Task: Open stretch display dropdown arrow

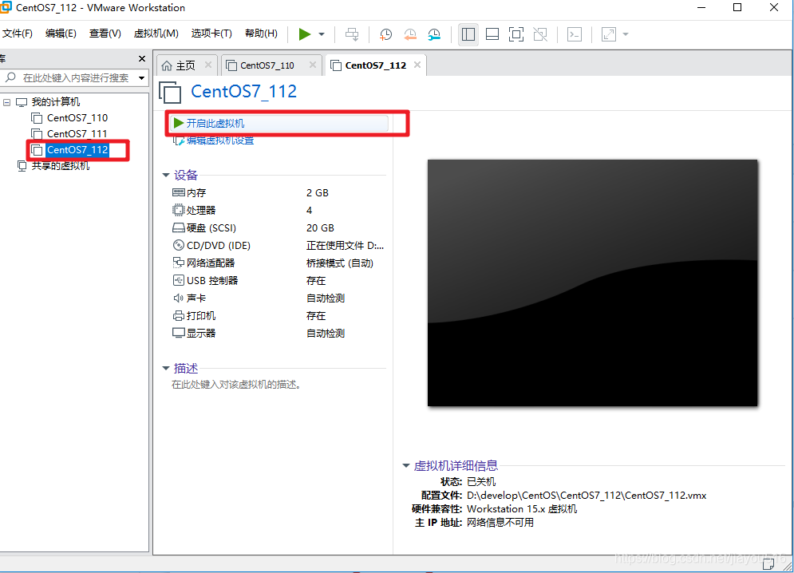Action: click(626, 34)
